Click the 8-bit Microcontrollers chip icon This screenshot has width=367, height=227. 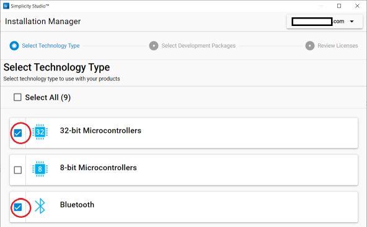coord(40,169)
